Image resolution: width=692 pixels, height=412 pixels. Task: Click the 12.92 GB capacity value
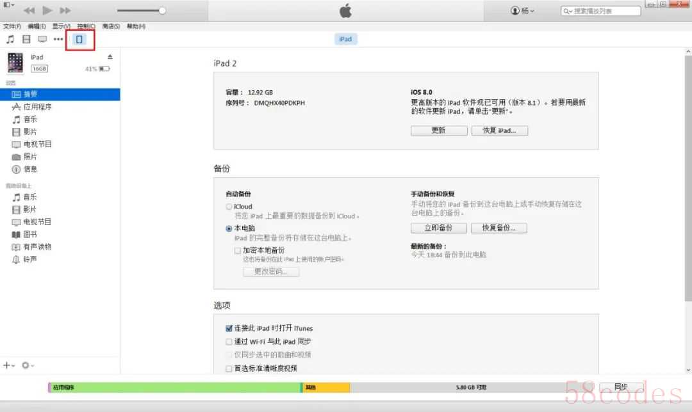tap(260, 93)
